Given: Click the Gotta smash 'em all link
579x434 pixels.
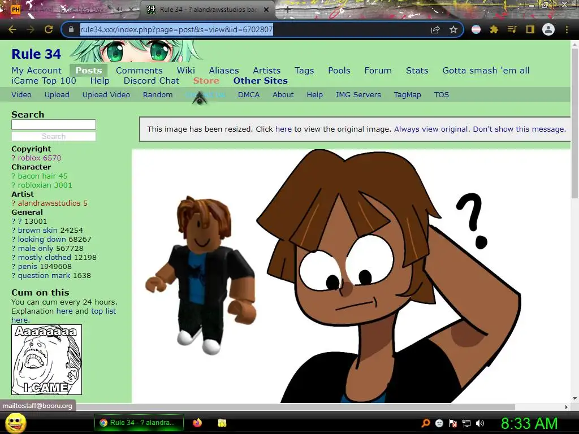Looking at the screenshot, I should [x=486, y=71].
